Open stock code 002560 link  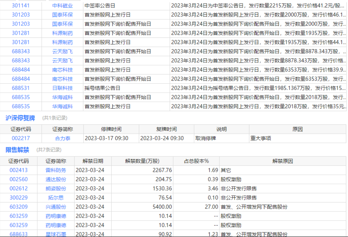tap(19, 179)
